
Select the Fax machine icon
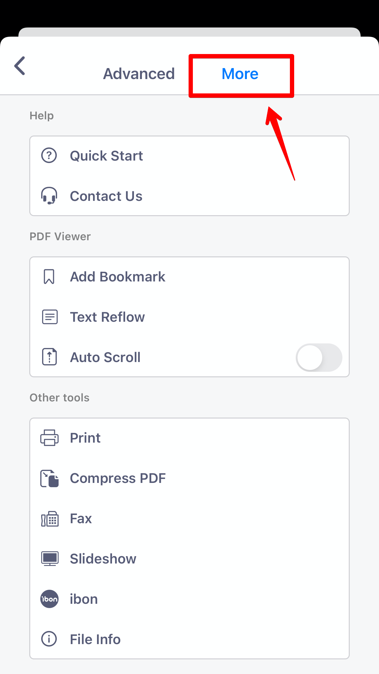tap(49, 518)
